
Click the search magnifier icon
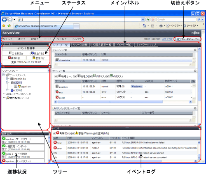point(199,20)
